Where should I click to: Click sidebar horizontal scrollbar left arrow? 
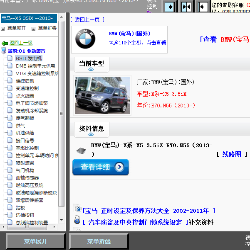3,227
